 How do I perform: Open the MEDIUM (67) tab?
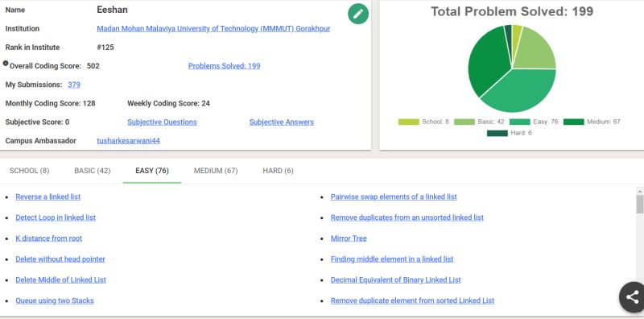pyautogui.click(x=216, y=171)
